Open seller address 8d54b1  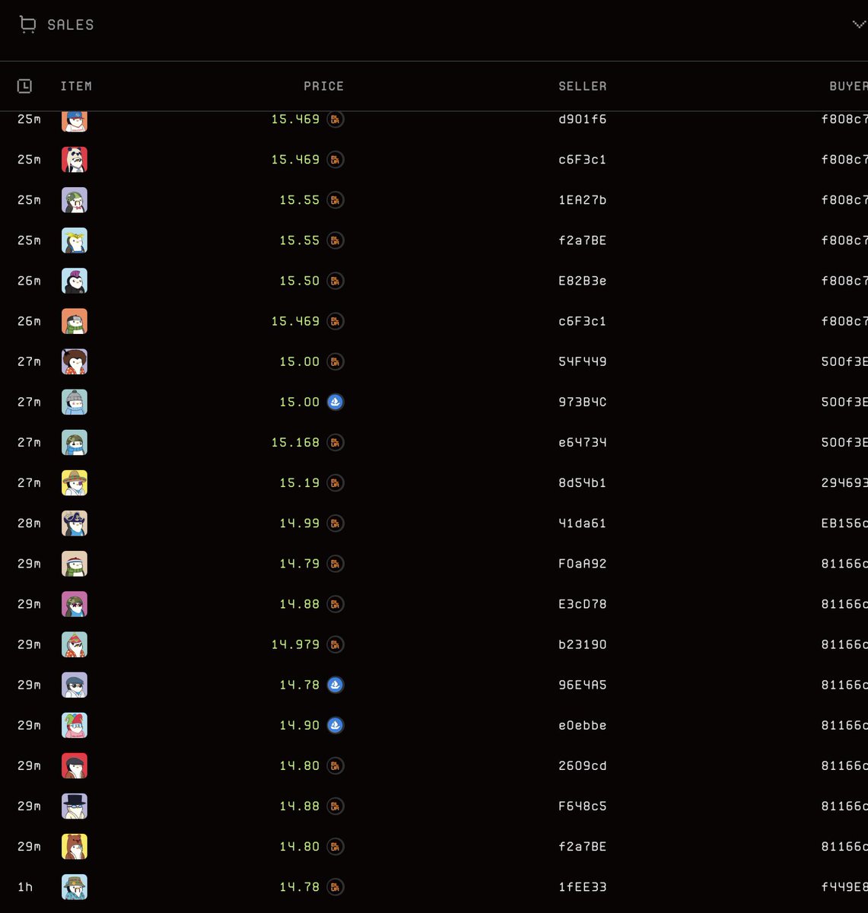coord(583,482)
